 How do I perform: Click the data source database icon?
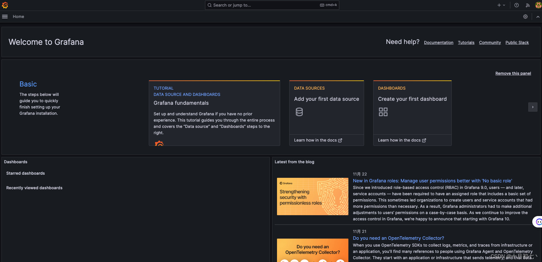point(299,112)
